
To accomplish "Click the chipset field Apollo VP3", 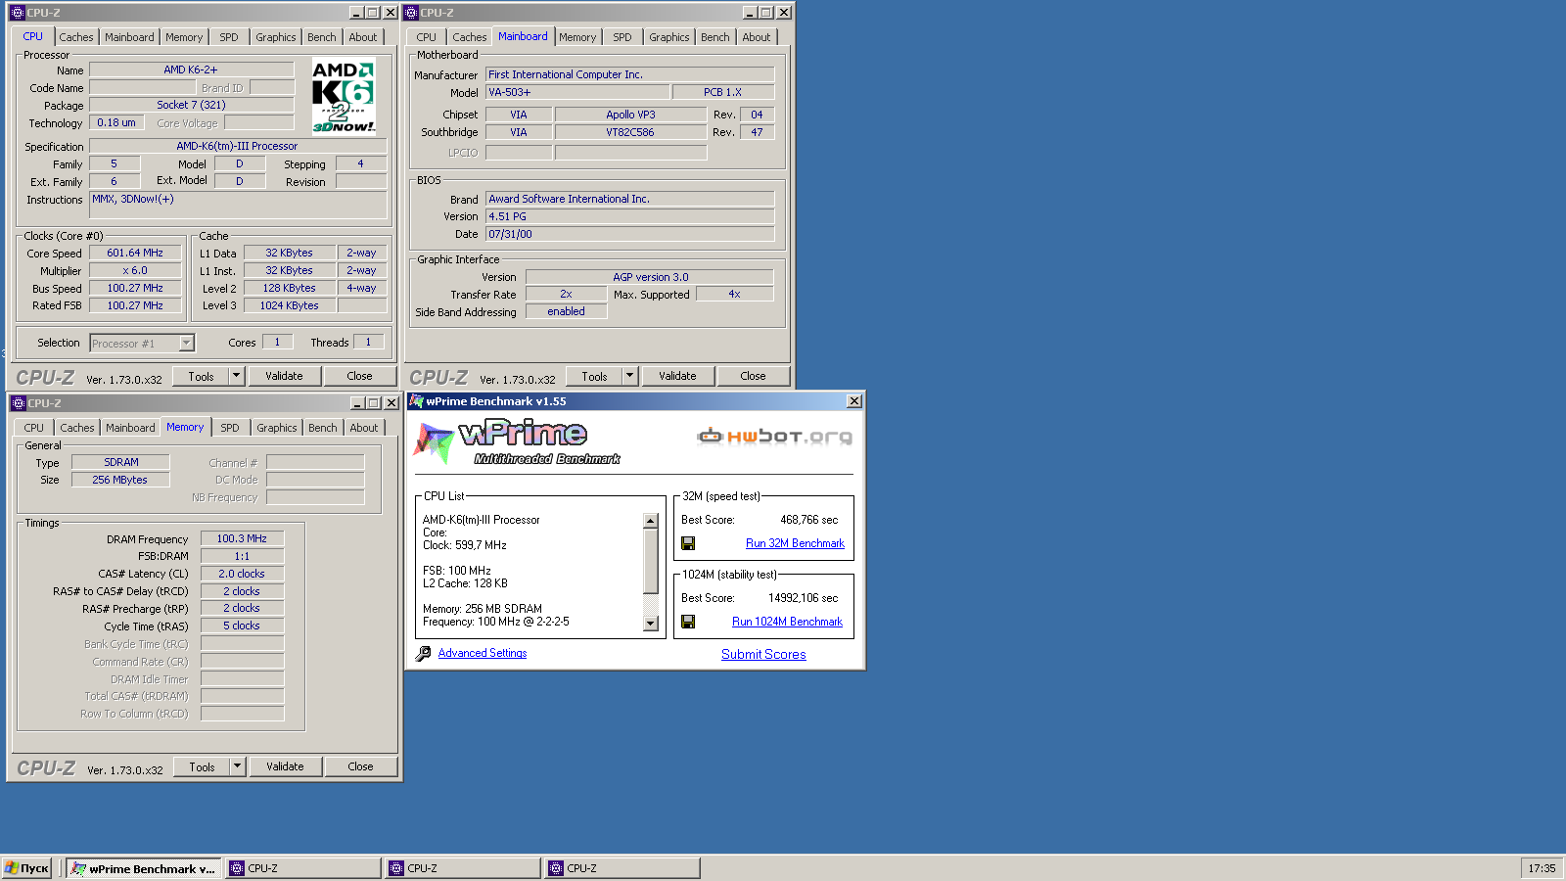I will [630, 115].
